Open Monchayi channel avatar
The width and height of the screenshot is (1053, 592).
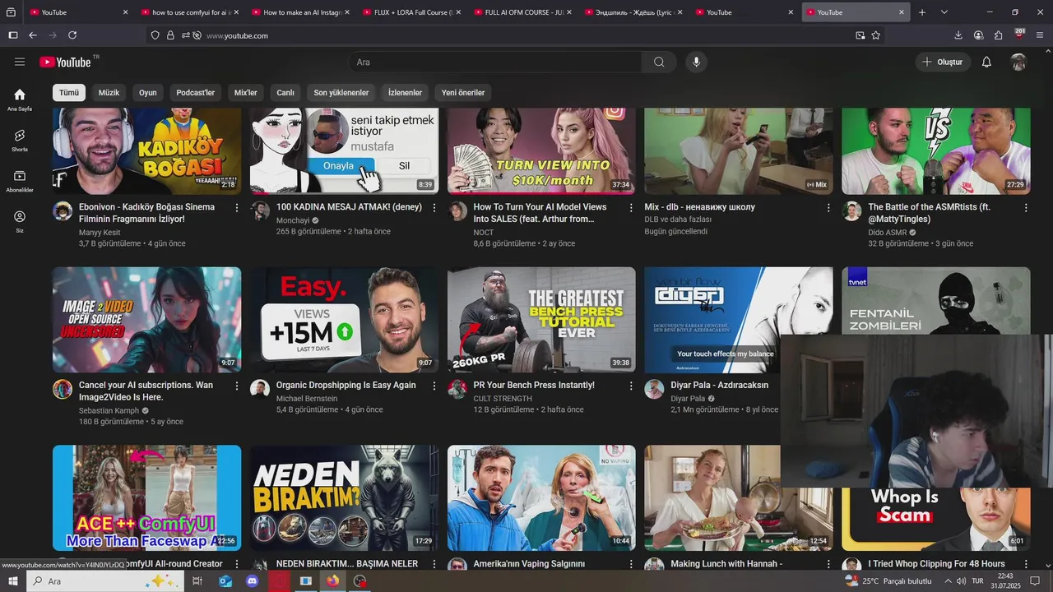click(260, 210)
